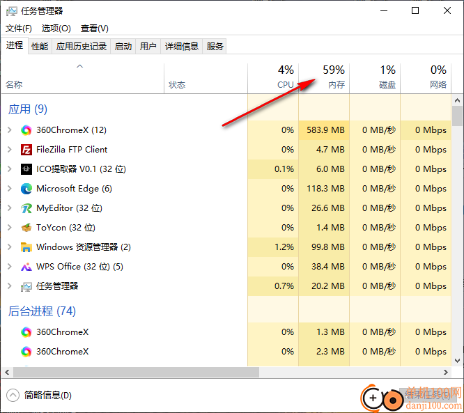Click the 360ChromeX (12) app icon

26,130
